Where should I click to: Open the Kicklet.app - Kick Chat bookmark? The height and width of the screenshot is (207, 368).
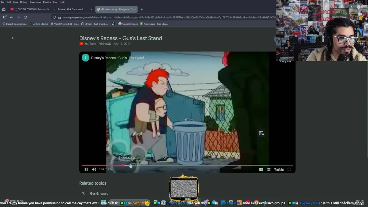pos(154,24)
